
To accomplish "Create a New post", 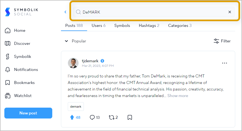I will (28, 113).
